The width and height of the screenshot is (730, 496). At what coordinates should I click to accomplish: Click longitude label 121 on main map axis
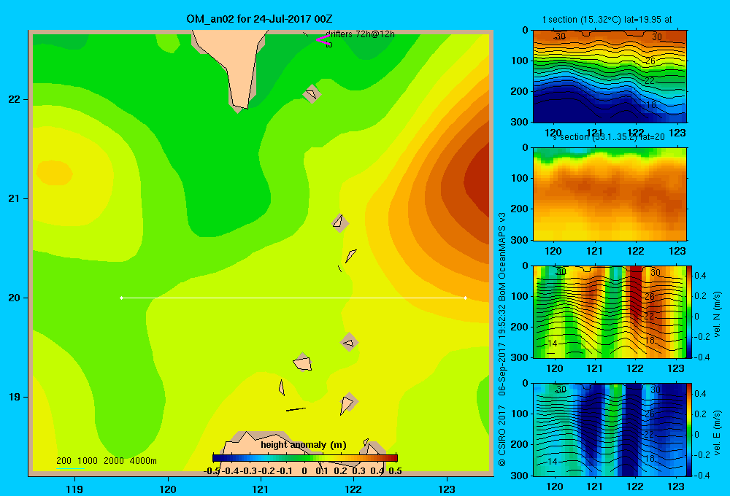pos(261,489)
